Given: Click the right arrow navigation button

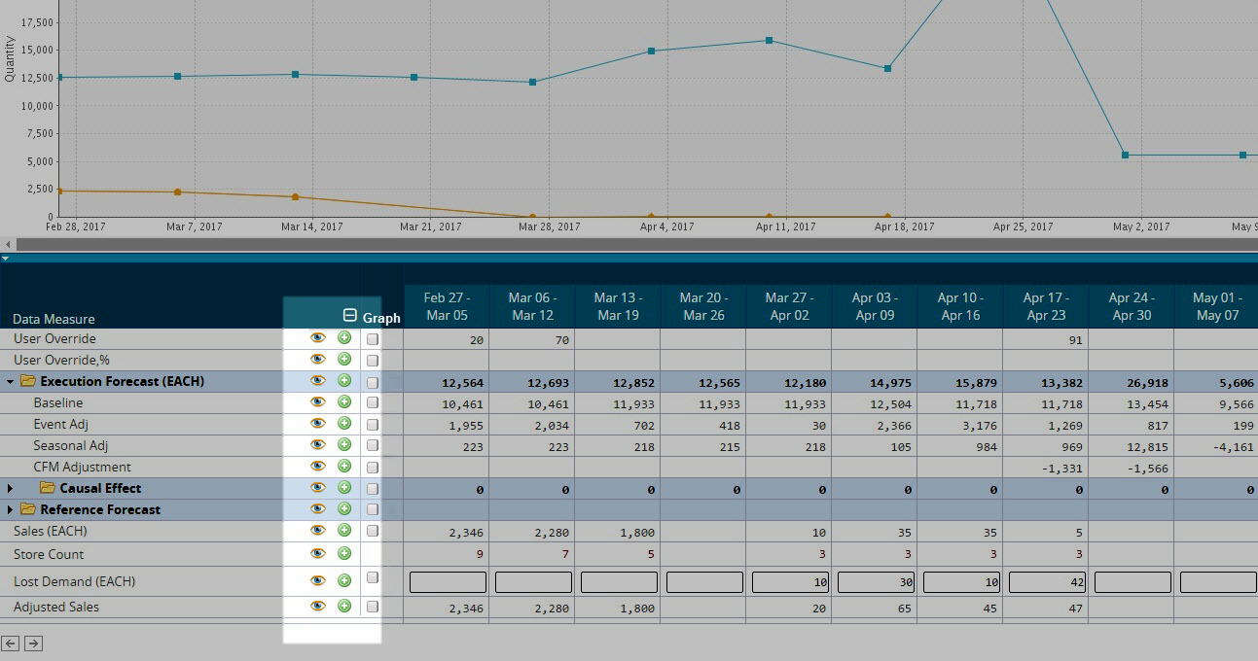Looking at the screenshot, I should coord(33,643).
